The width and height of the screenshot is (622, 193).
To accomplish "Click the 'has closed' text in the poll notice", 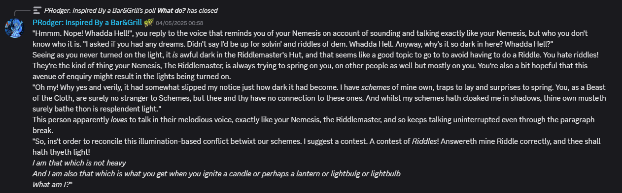I will click(204, 10).
